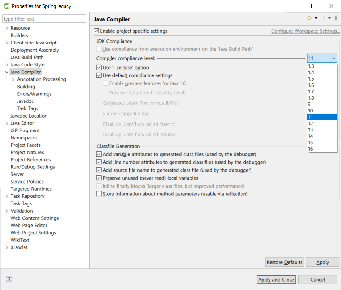Expand the Resource tree node
The height and width of the screenshot is (290, 341).
point(7,28)
